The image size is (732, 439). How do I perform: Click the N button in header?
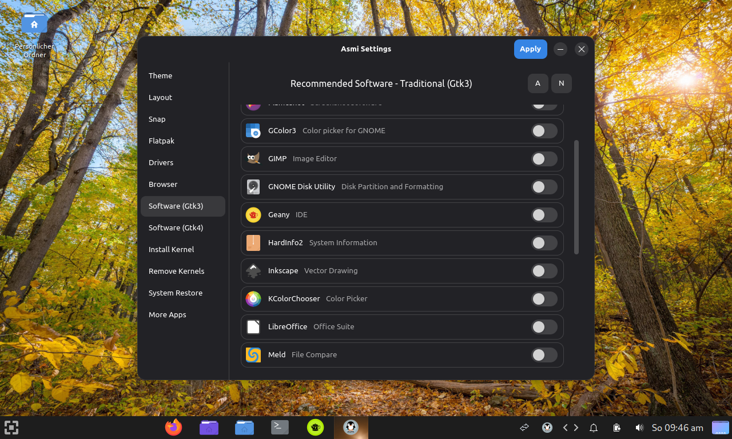(561, 83)
